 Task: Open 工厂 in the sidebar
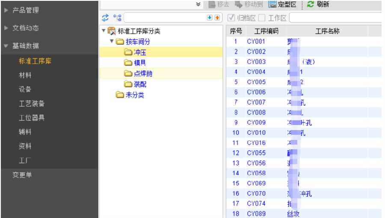click(25, 160)
